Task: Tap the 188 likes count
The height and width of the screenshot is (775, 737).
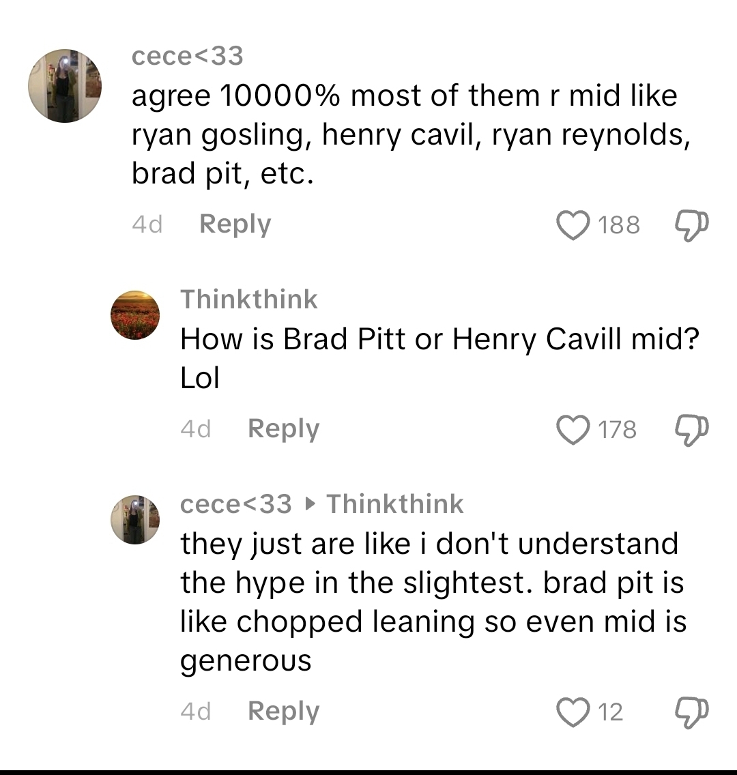Action: [x=619, y=225]
